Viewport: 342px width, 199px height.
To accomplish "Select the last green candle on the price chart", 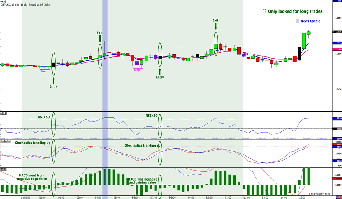I will click(x=309, y=33).
